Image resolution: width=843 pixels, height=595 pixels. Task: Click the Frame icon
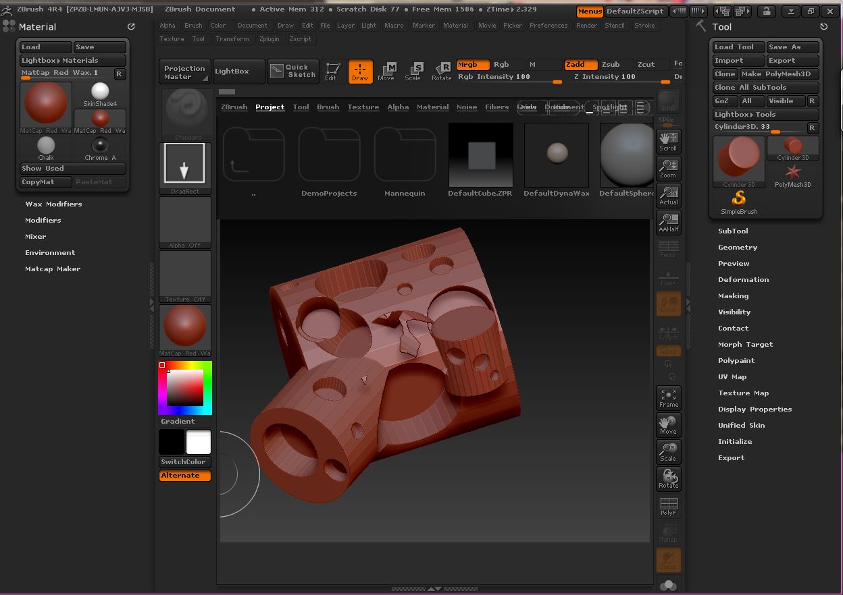click(x=668, y=397)
